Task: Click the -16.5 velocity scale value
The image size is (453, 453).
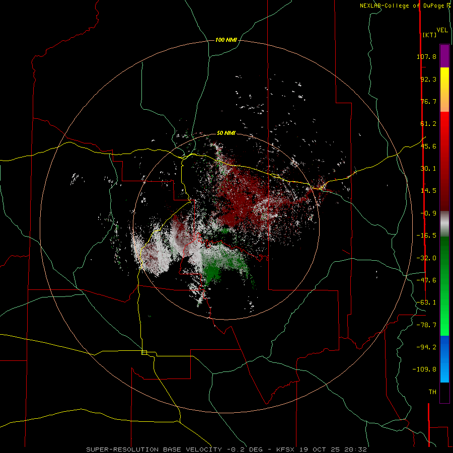Action: [x=426, y=236]
